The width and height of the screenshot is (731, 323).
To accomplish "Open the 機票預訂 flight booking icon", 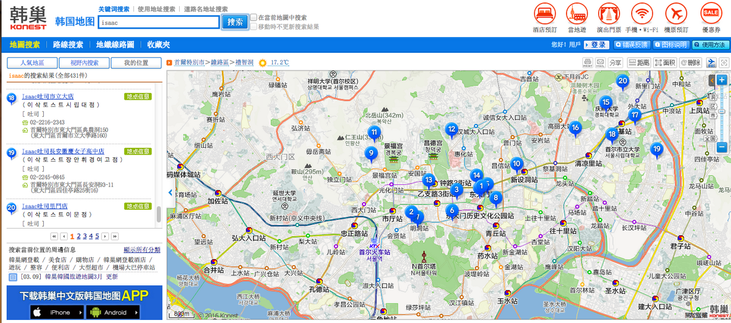I will [x=676, y=13].
